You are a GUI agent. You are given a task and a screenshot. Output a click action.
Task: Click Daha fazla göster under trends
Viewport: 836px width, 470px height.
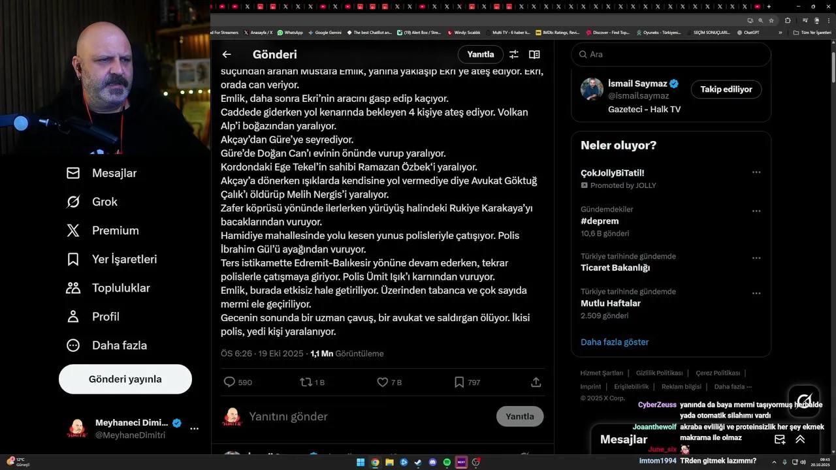click(x=615, y=342)
